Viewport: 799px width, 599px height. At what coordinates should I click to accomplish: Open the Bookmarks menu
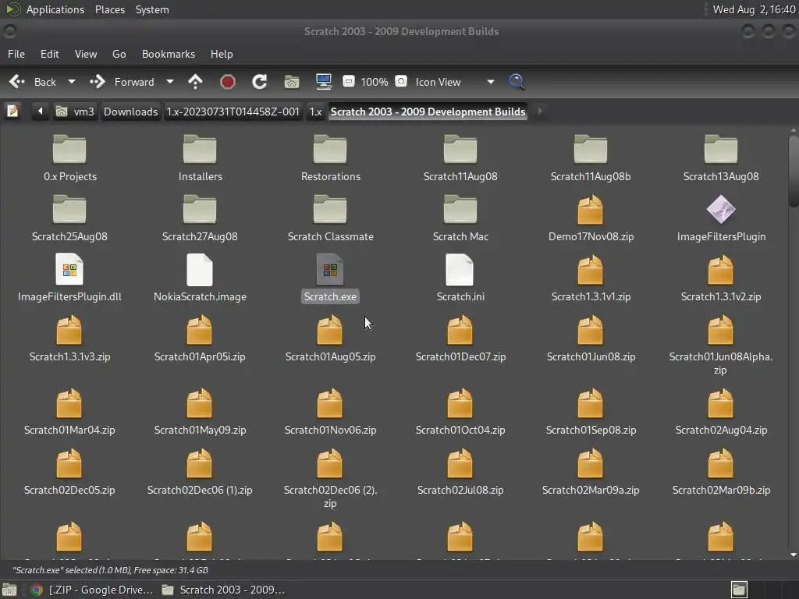point(168,54)
